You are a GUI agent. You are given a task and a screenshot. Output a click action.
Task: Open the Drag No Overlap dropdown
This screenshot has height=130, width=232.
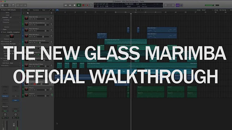pos(223,10)
